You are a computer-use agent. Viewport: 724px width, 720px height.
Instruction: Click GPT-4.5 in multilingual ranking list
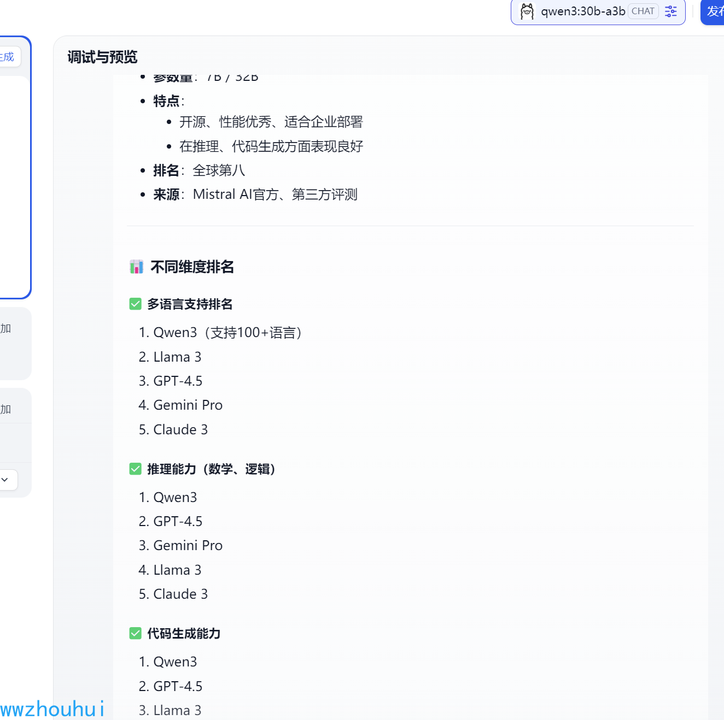tap(178, 381)
